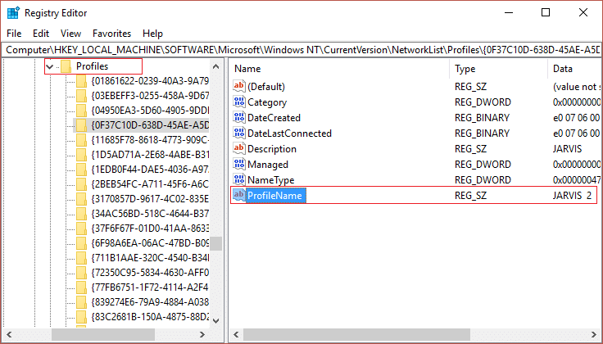Click the tree pane vertical scrollbar
Screen dimensions: 603x344
pyautogui.click(x=216, y=244)
